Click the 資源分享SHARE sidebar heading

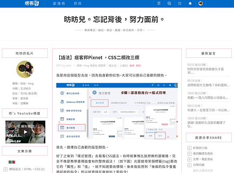209,137
